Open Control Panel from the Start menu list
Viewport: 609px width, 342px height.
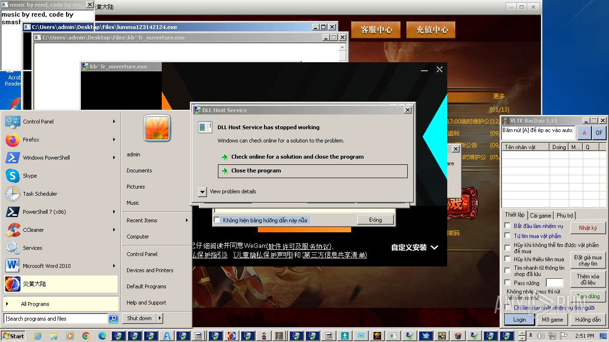(x=60, y=122)
